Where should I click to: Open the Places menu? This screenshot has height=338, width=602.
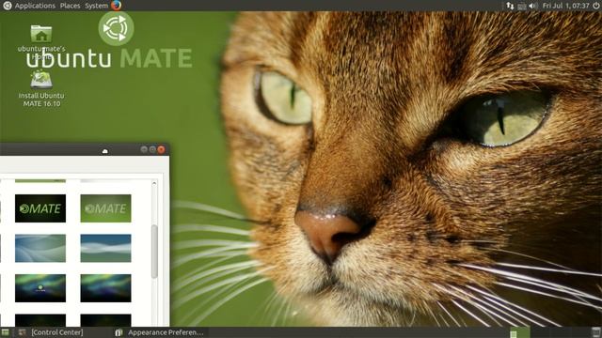point(70,6)
